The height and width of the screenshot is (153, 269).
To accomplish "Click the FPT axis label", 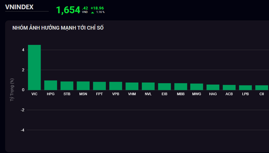I will 99,94.
